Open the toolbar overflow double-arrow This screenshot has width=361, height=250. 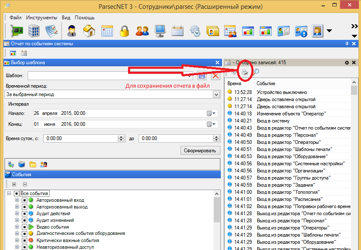point(354,26)
